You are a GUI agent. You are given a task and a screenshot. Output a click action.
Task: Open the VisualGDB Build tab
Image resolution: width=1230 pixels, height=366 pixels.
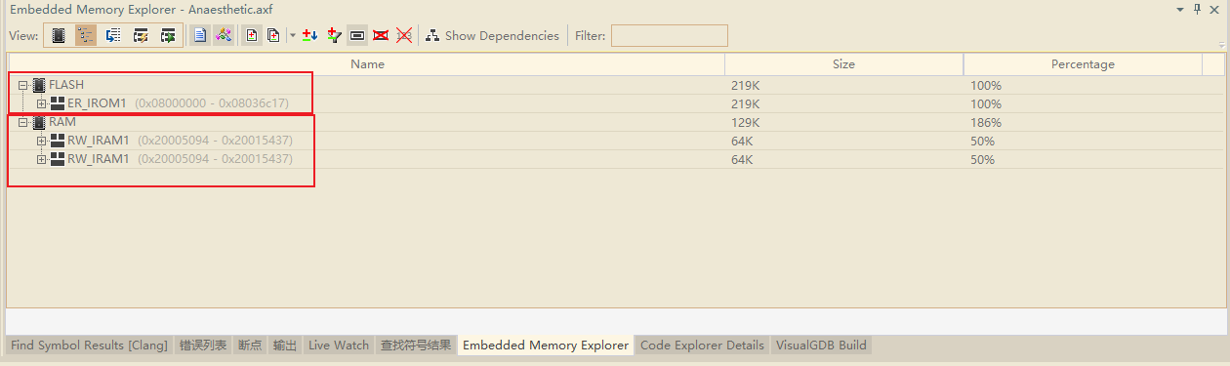pos(820,346)
